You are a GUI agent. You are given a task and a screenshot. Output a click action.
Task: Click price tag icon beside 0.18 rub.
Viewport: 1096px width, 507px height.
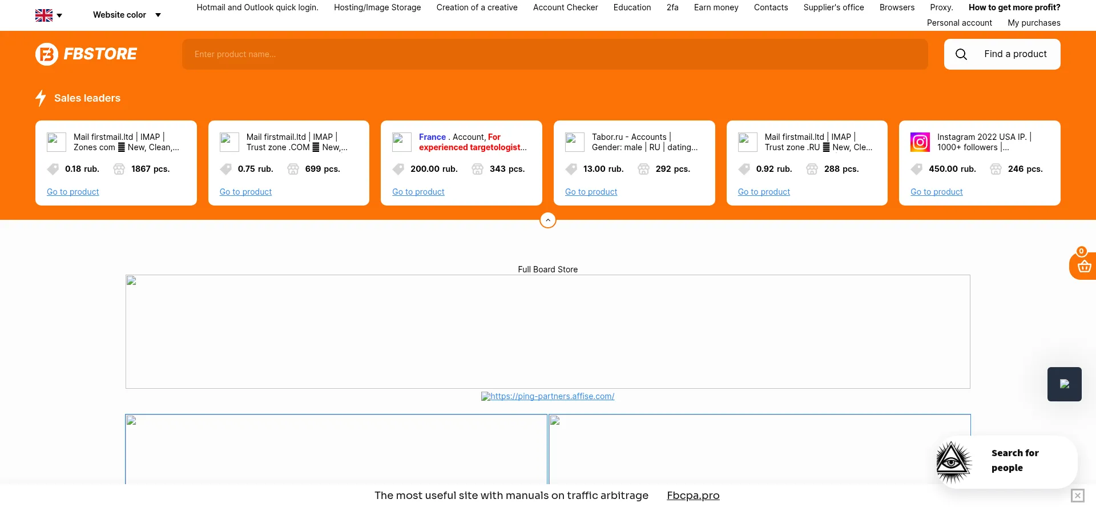pyautogui.click(x=53, y=169)
